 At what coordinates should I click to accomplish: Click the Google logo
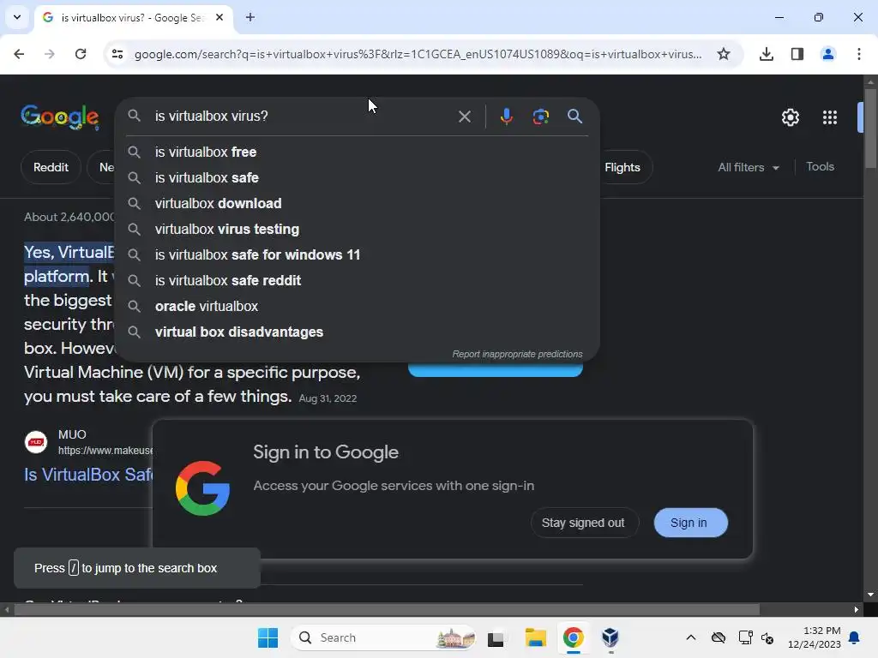60,117
